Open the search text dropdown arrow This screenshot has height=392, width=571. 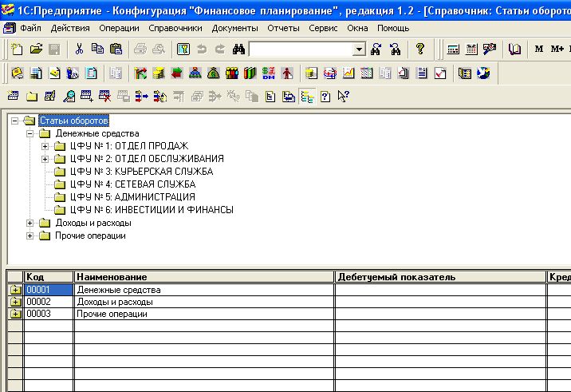(x=359, y=49)
